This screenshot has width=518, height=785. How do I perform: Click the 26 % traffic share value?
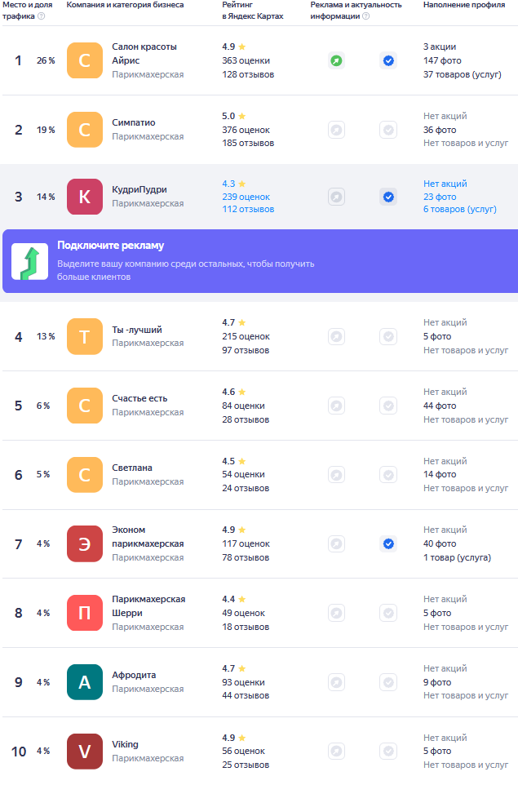click(46, 60)
